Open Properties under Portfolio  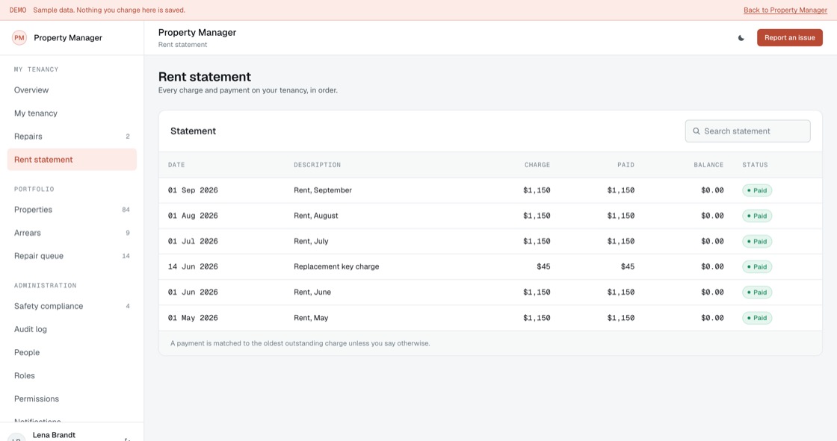point(72,210)
